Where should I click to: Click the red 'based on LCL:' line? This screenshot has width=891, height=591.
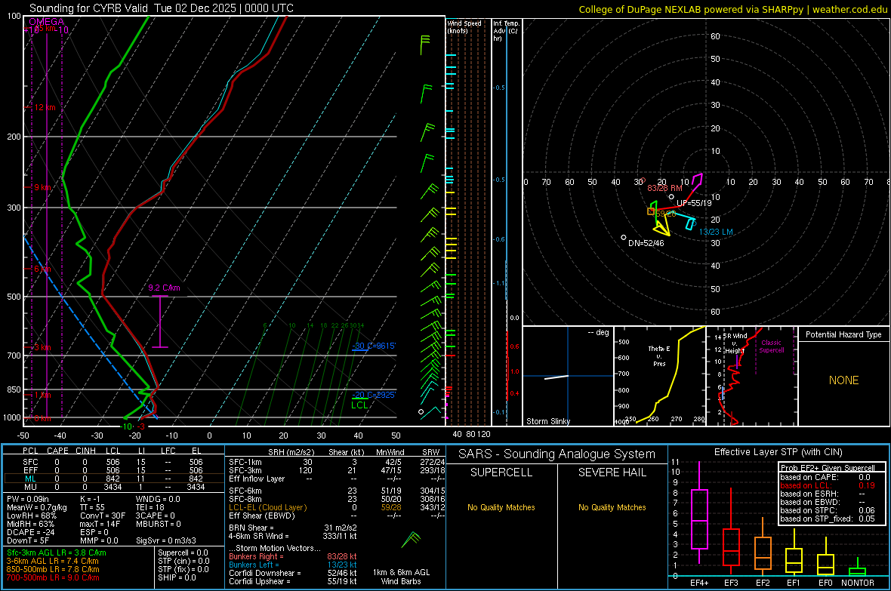(828, 485)
